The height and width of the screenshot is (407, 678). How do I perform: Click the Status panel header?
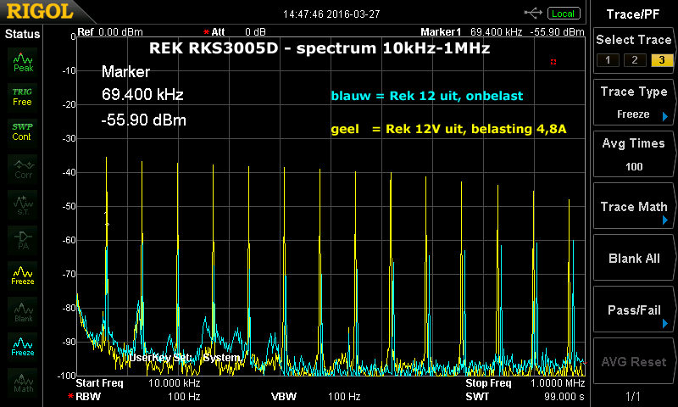(22, 34)
